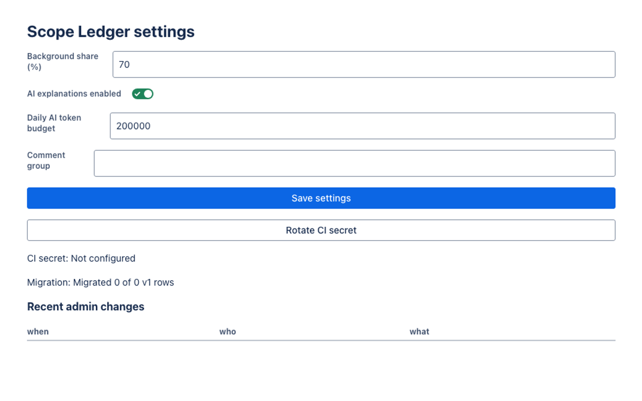
Task: Click the CI secret: Not configured text
Action: click(81, 258)
